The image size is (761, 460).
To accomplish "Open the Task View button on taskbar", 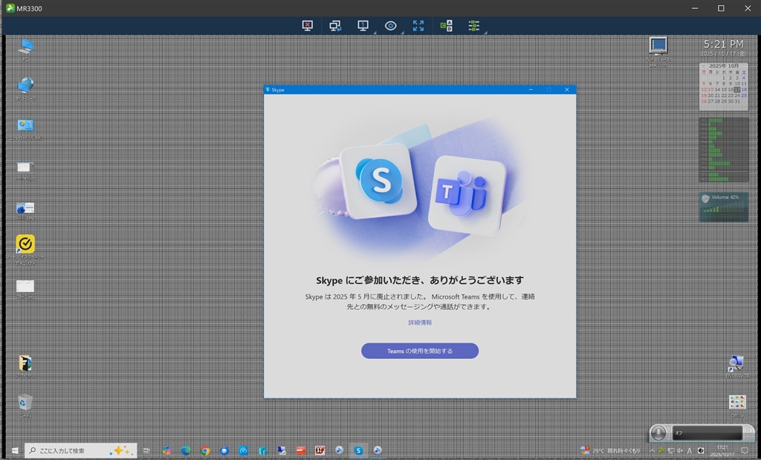I will [x=147, y=450].
